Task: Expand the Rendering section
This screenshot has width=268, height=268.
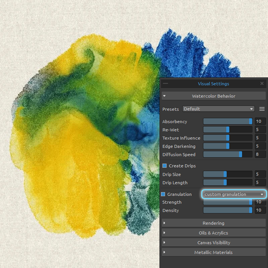Action: tap(213, 223)
